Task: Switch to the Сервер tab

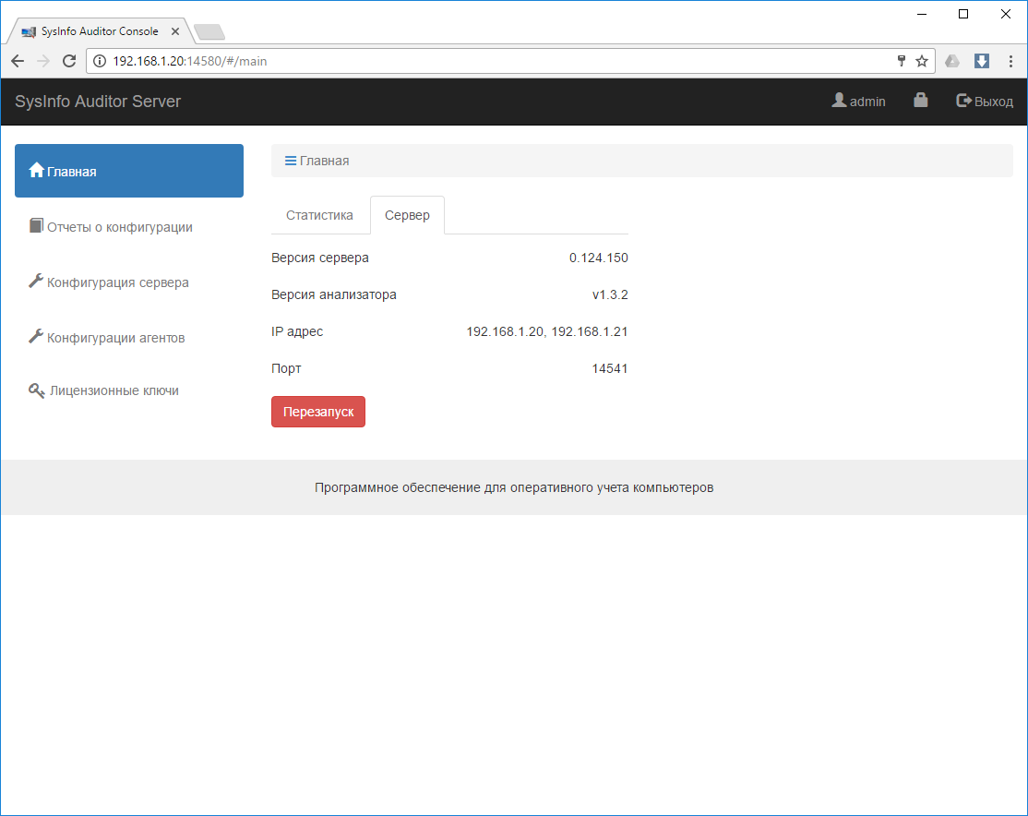Action: click(x=407, y=214)
